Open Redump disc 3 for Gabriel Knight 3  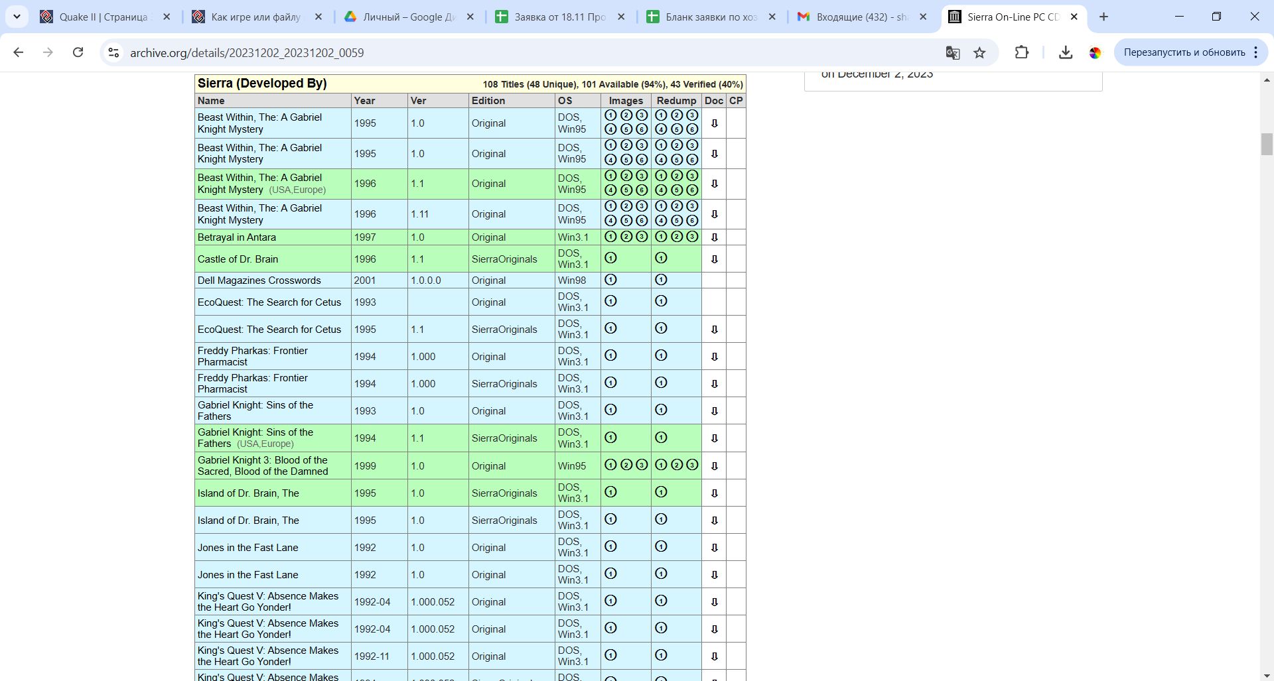click(x=692, y=465)
